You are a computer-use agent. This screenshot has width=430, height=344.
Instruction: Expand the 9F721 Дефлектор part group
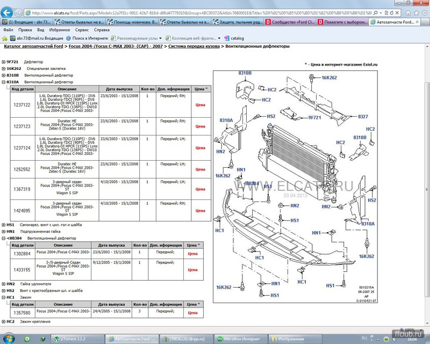[3, 62]
